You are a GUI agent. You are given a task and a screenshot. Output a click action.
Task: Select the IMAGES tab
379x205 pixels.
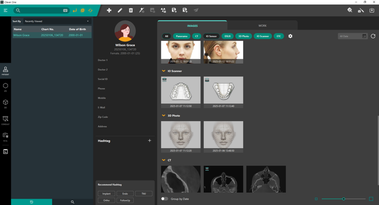click(x=192, y=26)
